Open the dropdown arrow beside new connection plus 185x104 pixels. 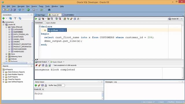click(x=6, y=18)
